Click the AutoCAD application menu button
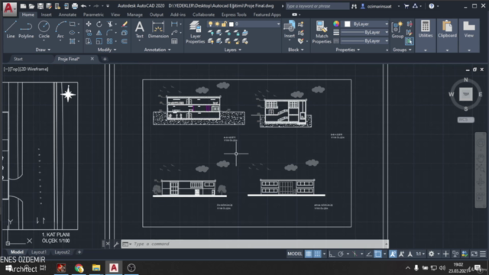489x275 pixels. tap(9, 8)
